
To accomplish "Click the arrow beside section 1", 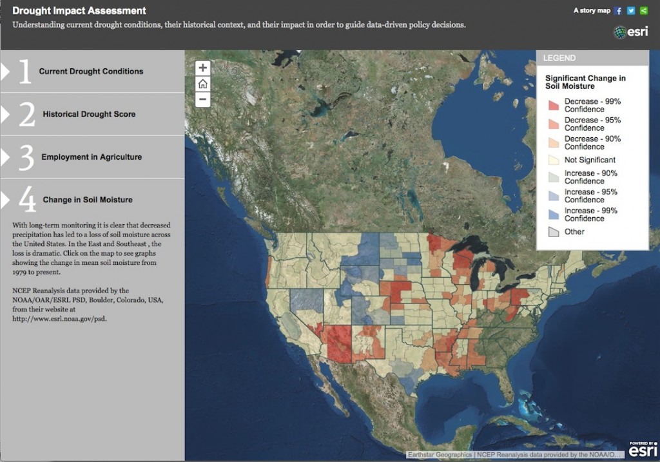I will click(5, 72).
